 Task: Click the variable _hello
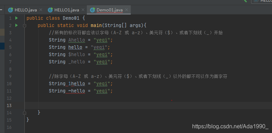click(x=77, y=62)
